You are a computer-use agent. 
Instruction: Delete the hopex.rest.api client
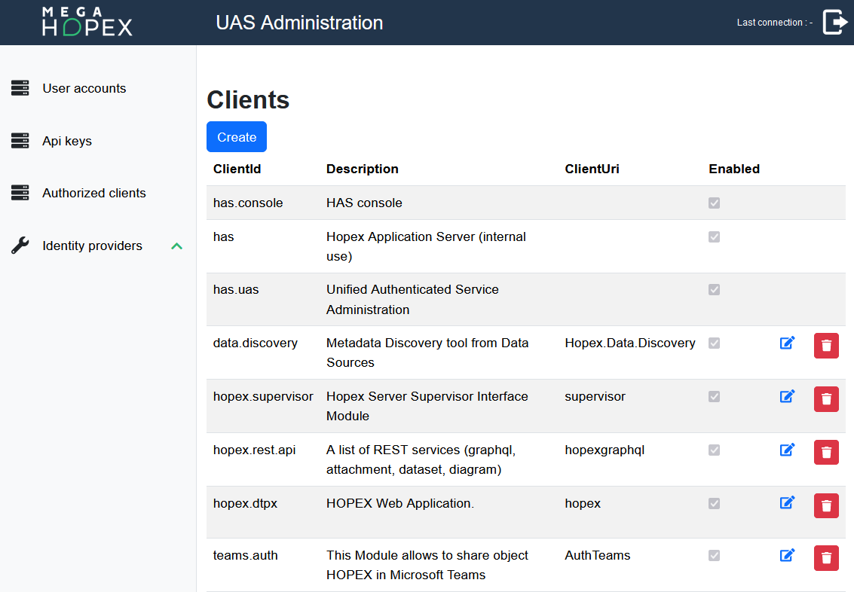pyautogui.click(x=826, y=452)
